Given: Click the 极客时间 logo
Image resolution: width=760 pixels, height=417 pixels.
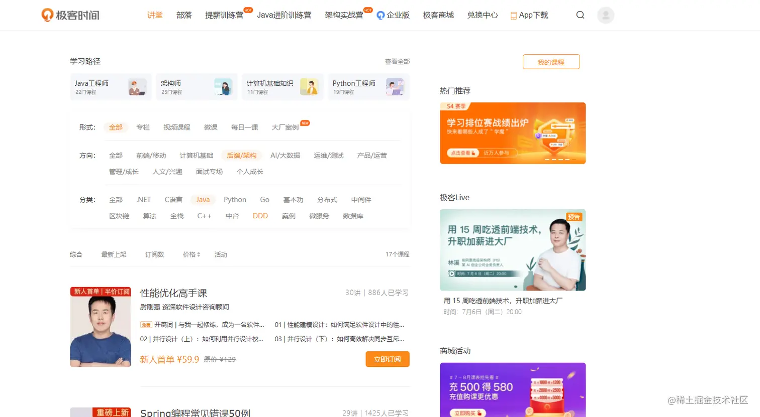Looking at the screenshot, I should tap(70, 15).
